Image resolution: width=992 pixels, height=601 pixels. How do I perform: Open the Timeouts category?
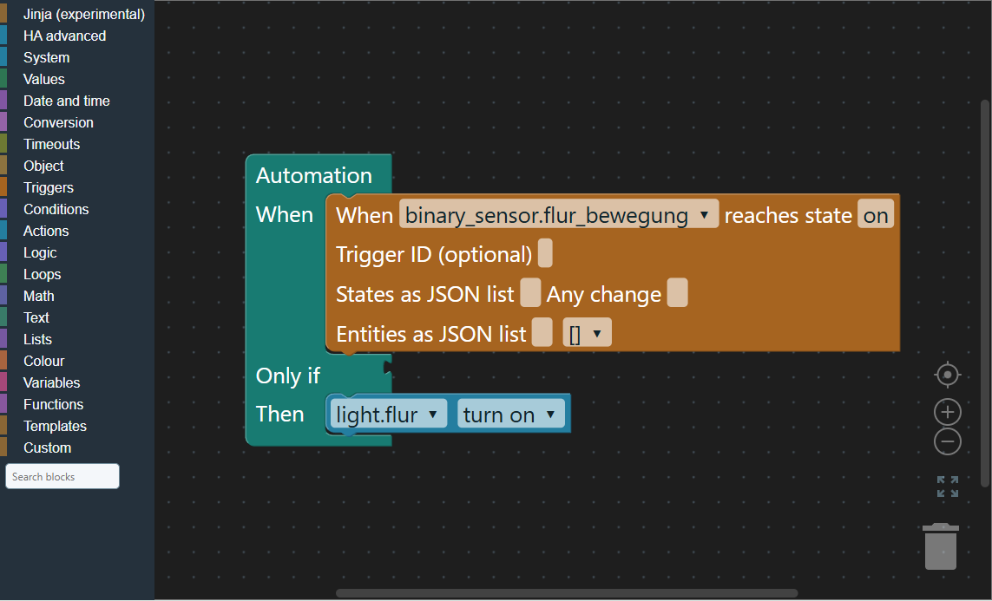point(77,144)
